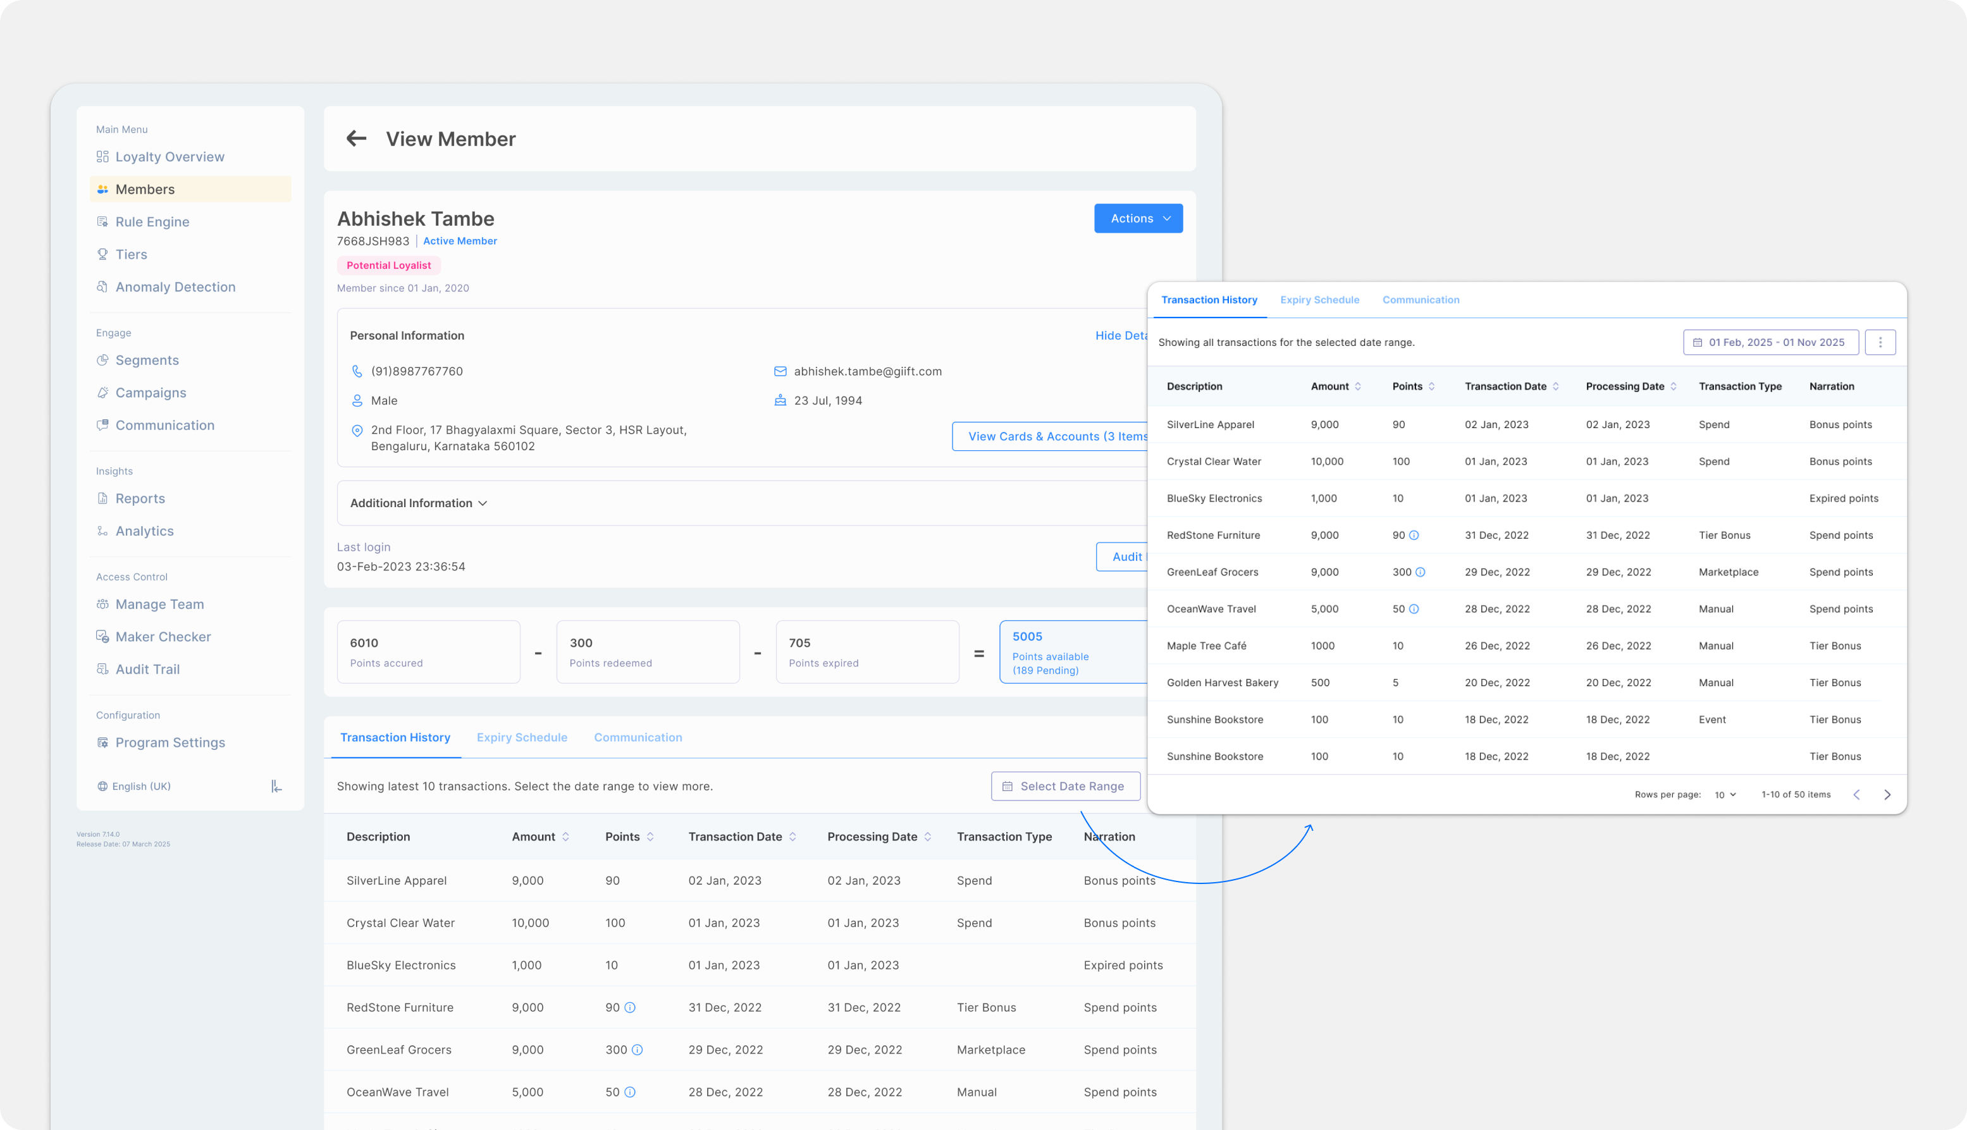
Task: Sort by Processing Date in main table
Action: click(928, 837)
